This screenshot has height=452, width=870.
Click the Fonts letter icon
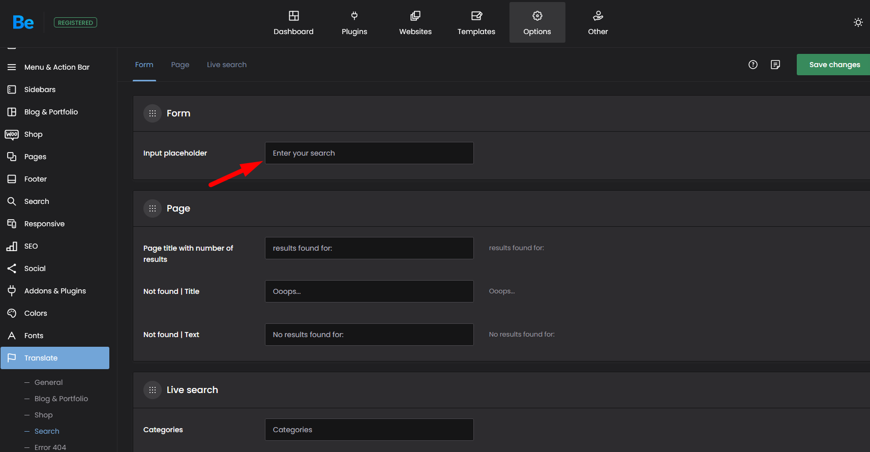(x=12, y=336)
